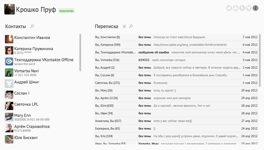This screenshot has width=264, height=150.
Task: Click Сослан I avatar
Action: 9,95
